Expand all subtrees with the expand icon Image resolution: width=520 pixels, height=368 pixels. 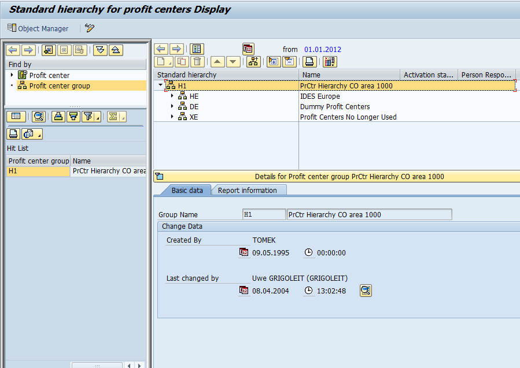(x=273, y=61)
